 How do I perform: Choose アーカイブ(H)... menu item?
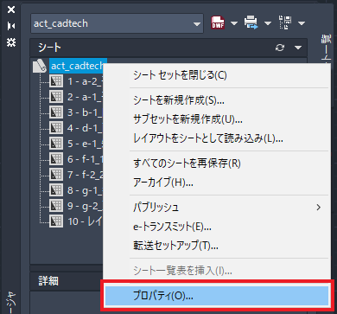(x=217, y=183)
